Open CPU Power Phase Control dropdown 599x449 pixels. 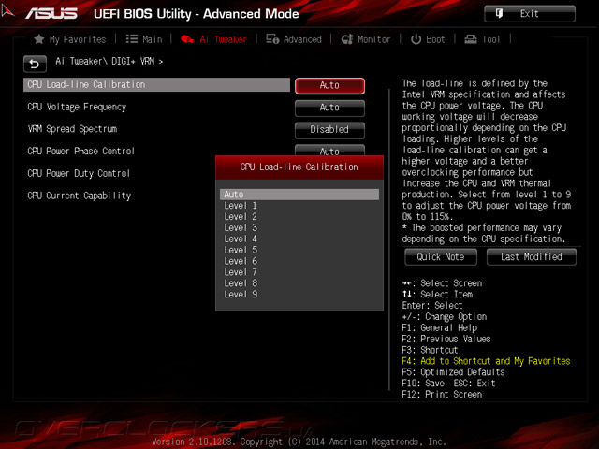(x=329, y=151)
